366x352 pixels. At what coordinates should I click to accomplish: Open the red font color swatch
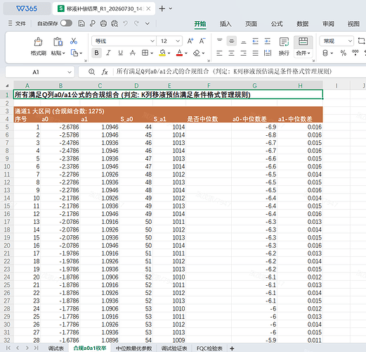[179, 53]
